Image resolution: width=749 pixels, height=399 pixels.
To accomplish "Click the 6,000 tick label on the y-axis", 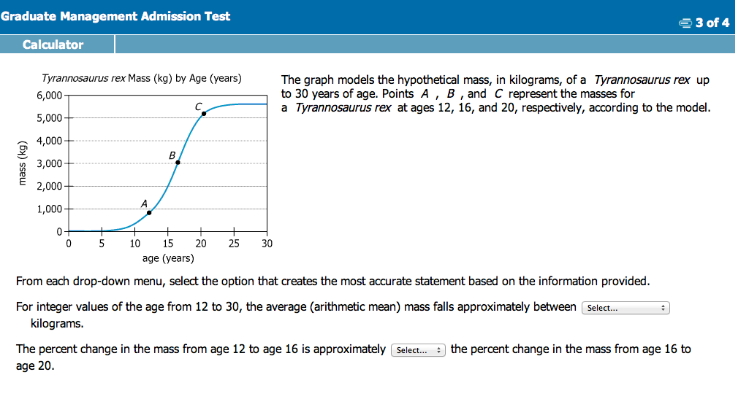I will coord(50,96).
